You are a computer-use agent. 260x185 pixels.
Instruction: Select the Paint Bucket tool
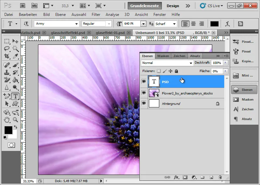coord(15,80)
